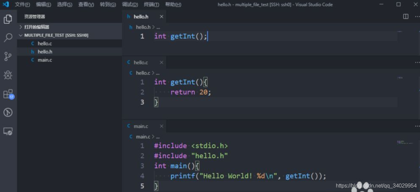Viewport: 420px width, 192px height.
Task: Click the 'return 20;' code line
Action: pos(191,92)
